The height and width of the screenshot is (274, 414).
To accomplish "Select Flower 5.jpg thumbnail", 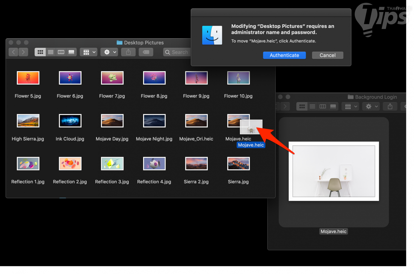I will pyautogui.click(x=28, y=78).
